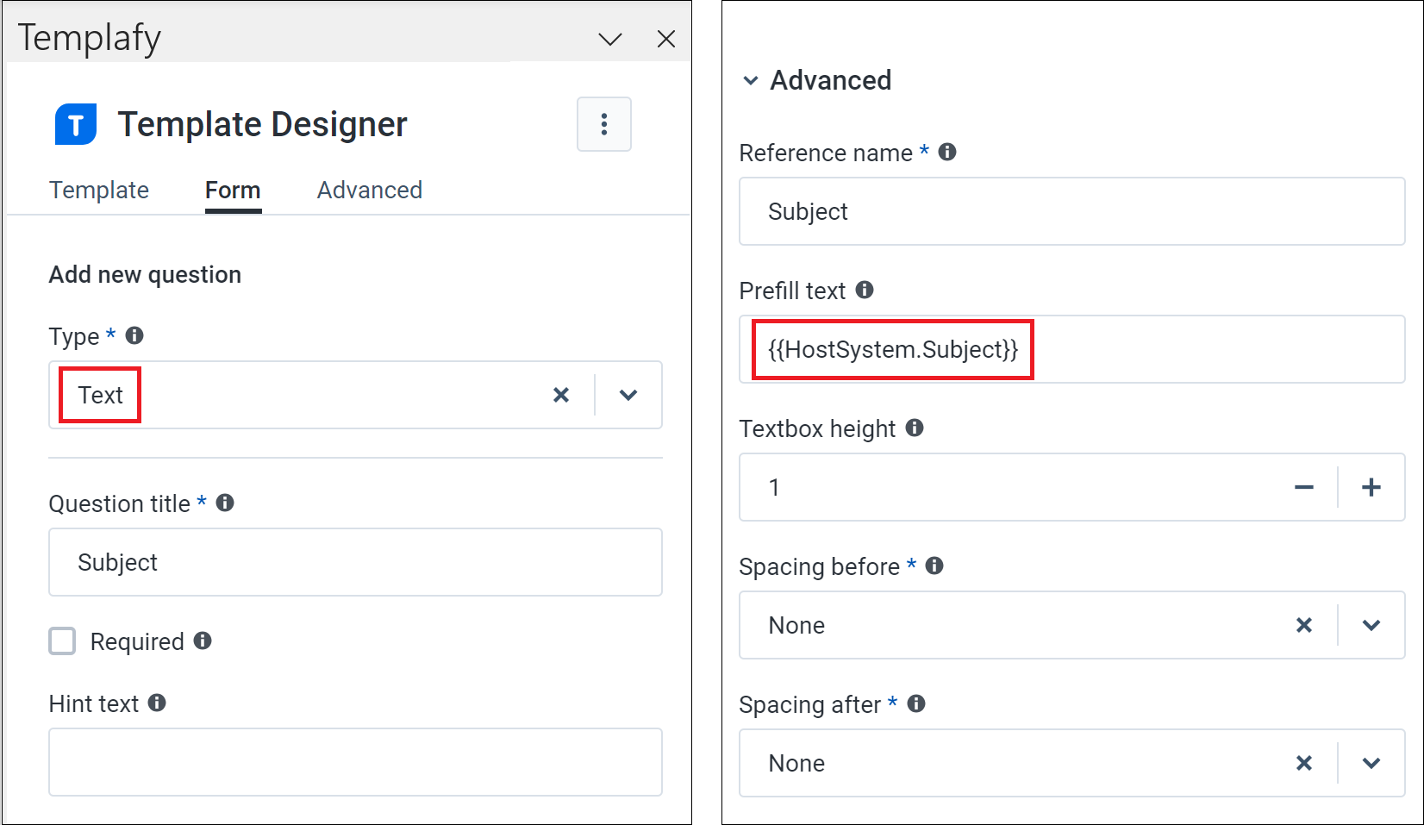The height and width of the screenshot is (825, 1424).
Task: Increase Textbox height with plus button
Action: (x=1371, y=487)
